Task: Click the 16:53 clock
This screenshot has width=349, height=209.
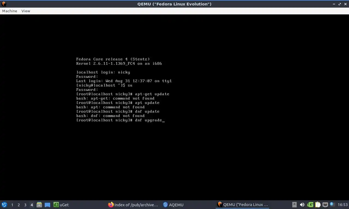Action: tap(342, 205)
